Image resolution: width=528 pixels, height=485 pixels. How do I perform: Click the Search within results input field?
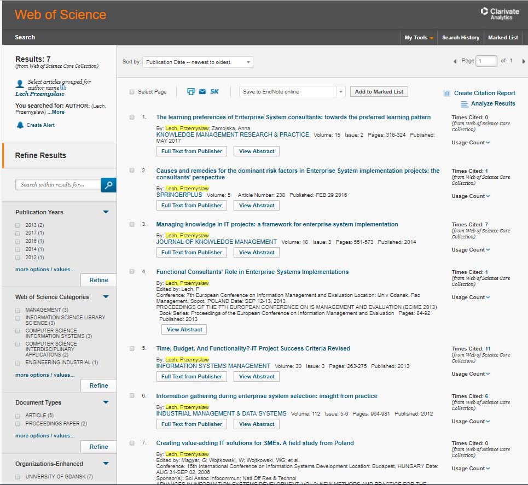58,184
